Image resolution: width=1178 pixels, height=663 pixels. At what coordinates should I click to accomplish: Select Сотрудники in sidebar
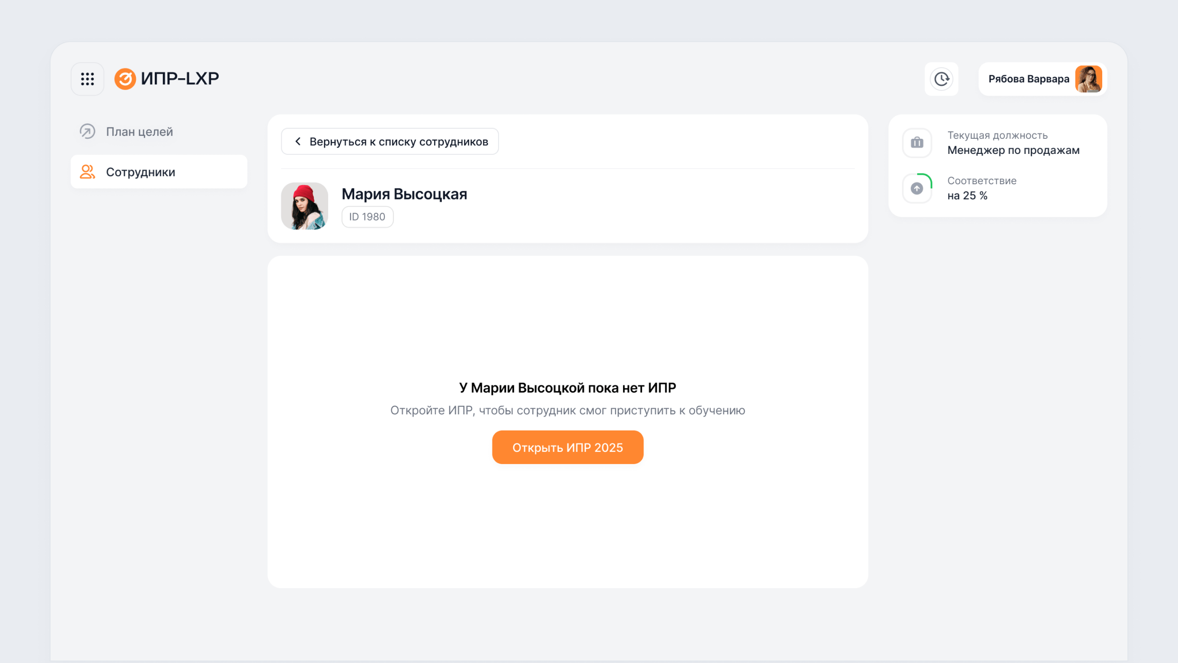tap(159, 172)
